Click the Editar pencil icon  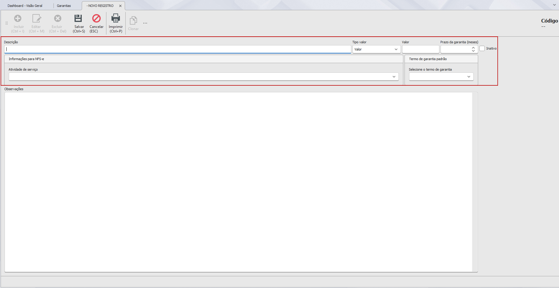click(36, 19)
